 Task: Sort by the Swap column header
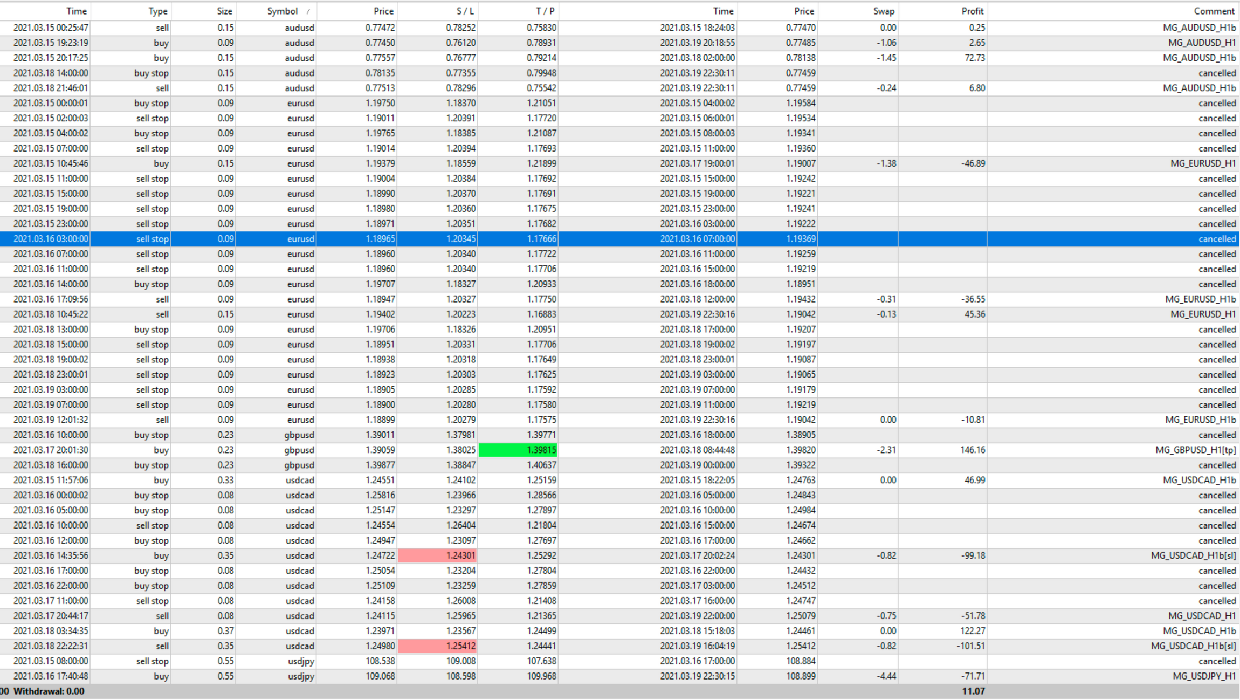883,11
